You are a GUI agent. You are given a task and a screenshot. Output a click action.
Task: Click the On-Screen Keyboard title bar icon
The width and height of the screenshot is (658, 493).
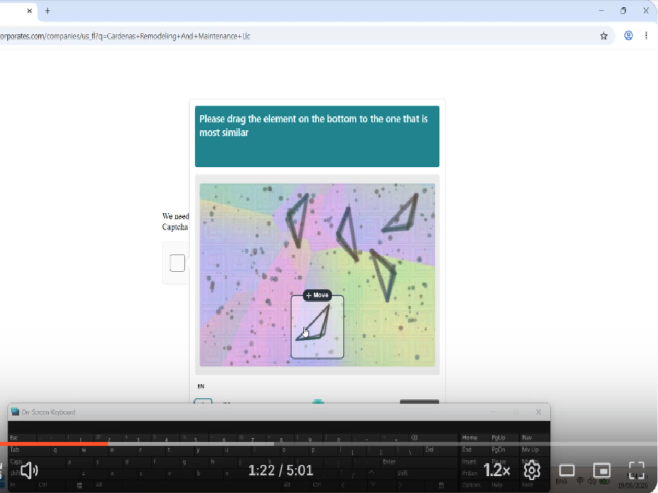[x=15, y=411]
